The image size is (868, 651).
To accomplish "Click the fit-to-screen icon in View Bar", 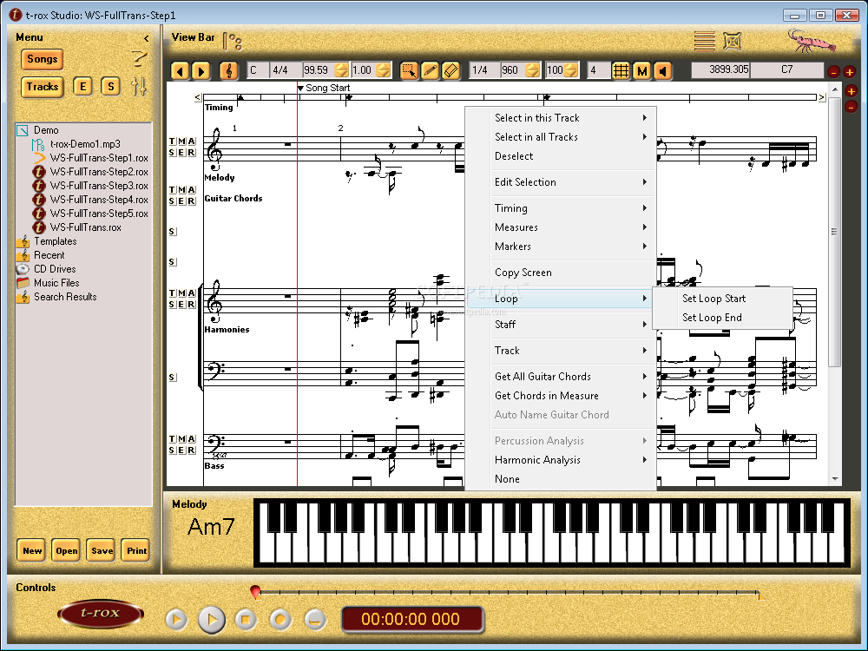I will (732, 41).
